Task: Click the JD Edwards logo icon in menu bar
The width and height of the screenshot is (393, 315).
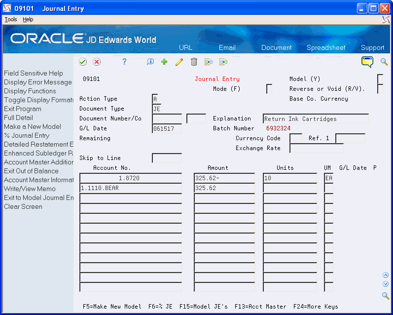Action: [x=386, y=20]
